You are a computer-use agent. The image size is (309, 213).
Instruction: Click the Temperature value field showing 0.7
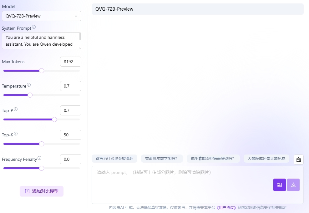(71, 86)
